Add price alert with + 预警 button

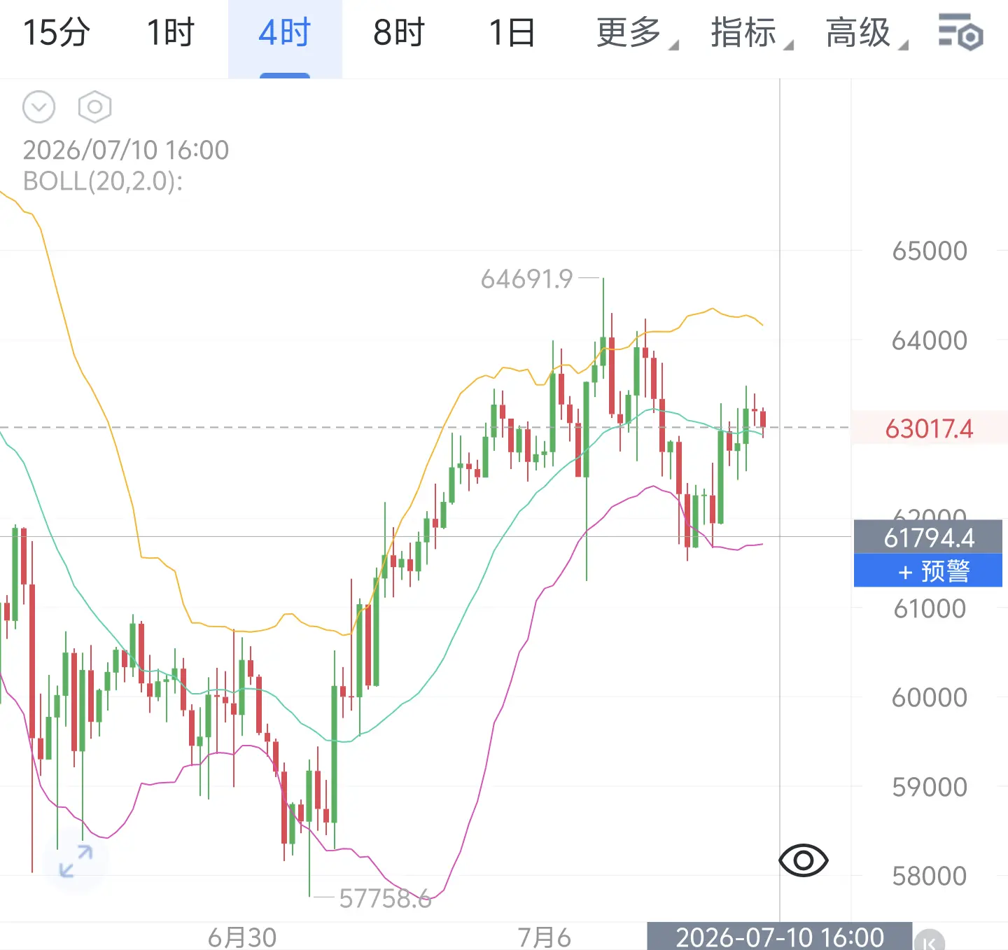pyautogui.click(x=928, y=571)
